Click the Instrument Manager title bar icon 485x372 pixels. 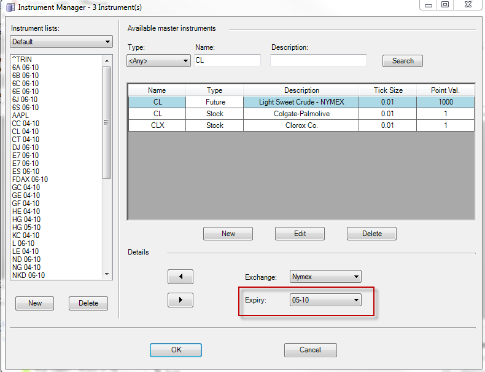tap(10, 7)
